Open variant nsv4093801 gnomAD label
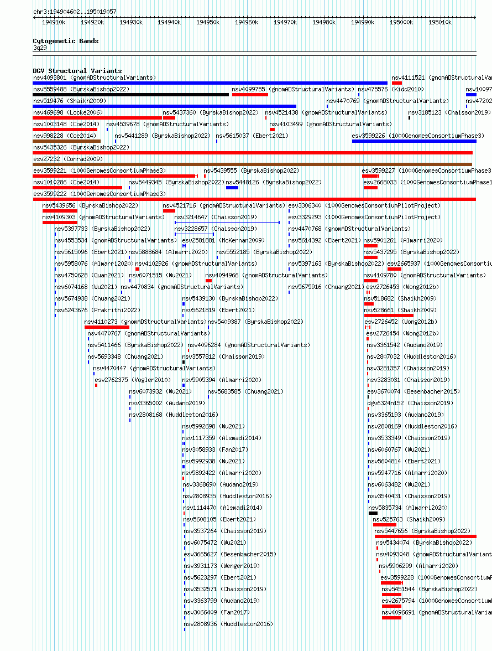 [95, 77]
